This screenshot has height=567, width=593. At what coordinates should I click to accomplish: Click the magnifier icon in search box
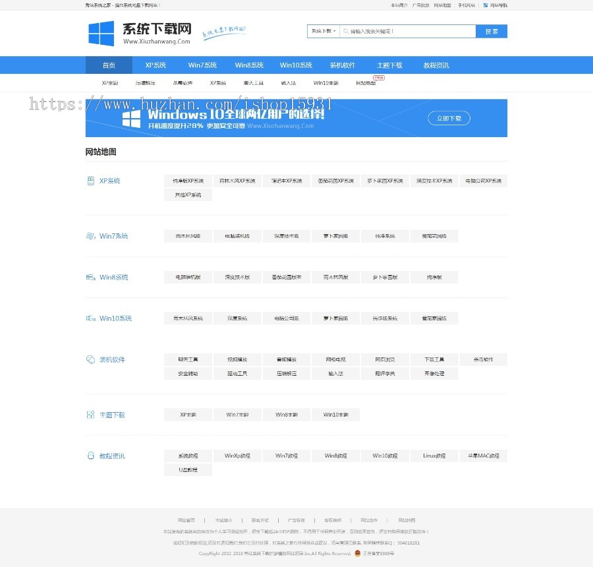click(x=346, y=32)
